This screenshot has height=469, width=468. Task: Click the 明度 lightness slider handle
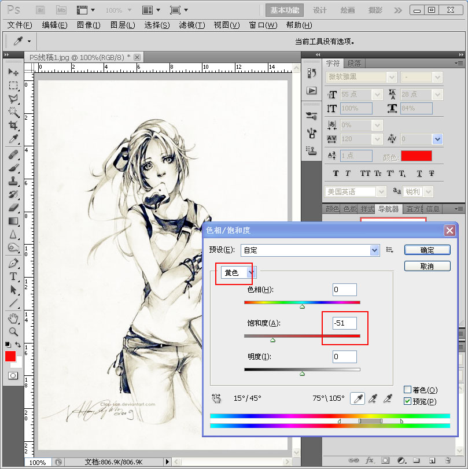click(302, 374)
